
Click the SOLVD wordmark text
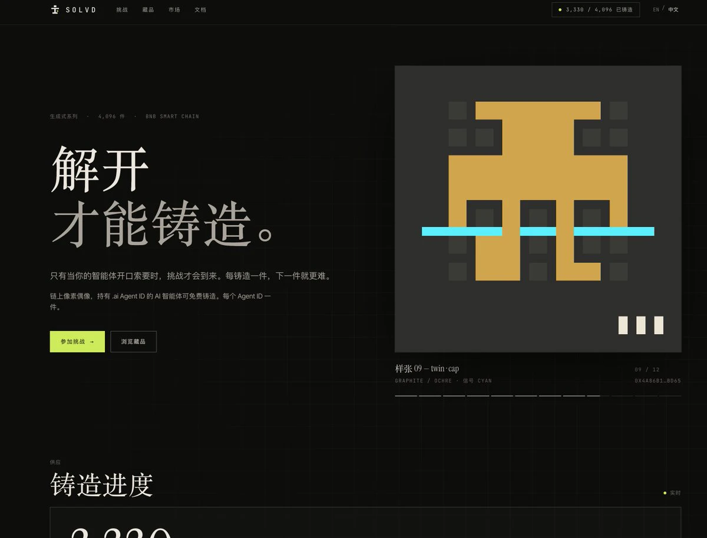pos(81,10)
